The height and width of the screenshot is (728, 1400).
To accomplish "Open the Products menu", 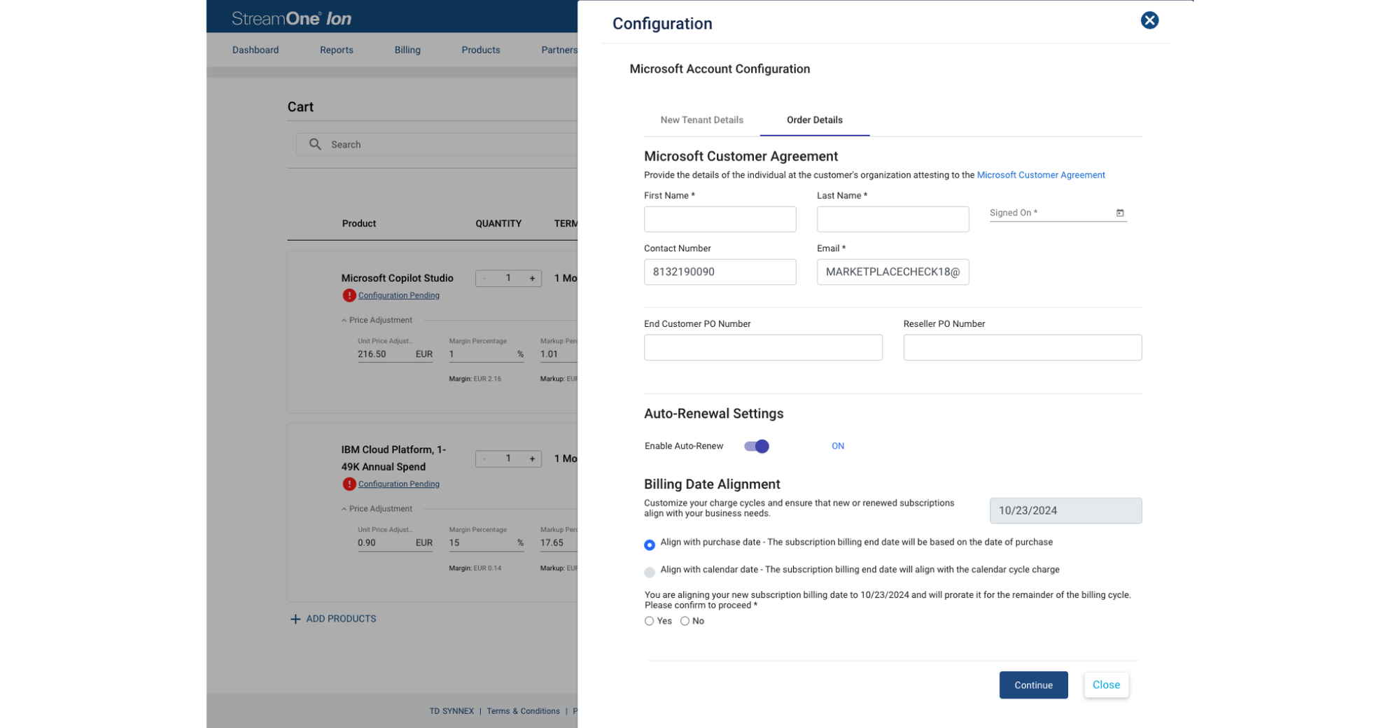I will tap(481, 50).
